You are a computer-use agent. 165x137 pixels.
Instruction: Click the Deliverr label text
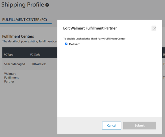click(74, 44)
